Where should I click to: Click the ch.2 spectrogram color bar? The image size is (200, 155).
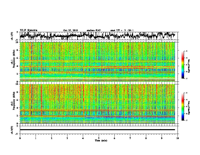pos(183,107)
